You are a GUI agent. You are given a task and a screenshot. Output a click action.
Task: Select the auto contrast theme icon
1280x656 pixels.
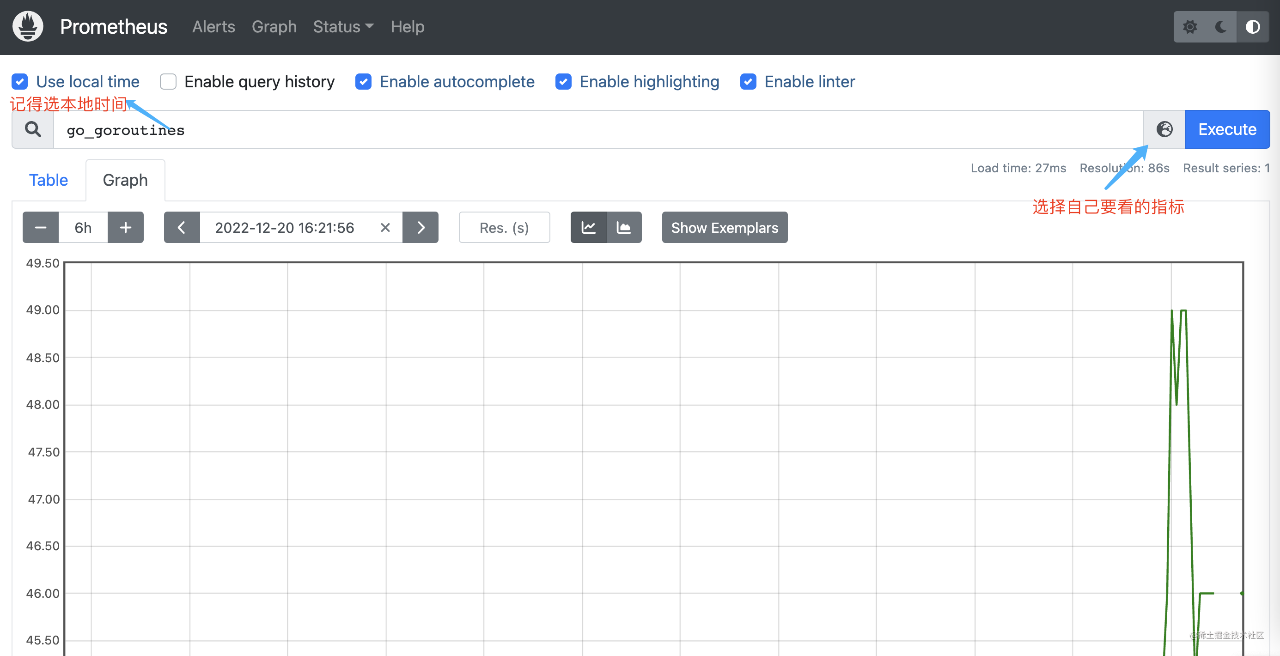point(1253,26)
